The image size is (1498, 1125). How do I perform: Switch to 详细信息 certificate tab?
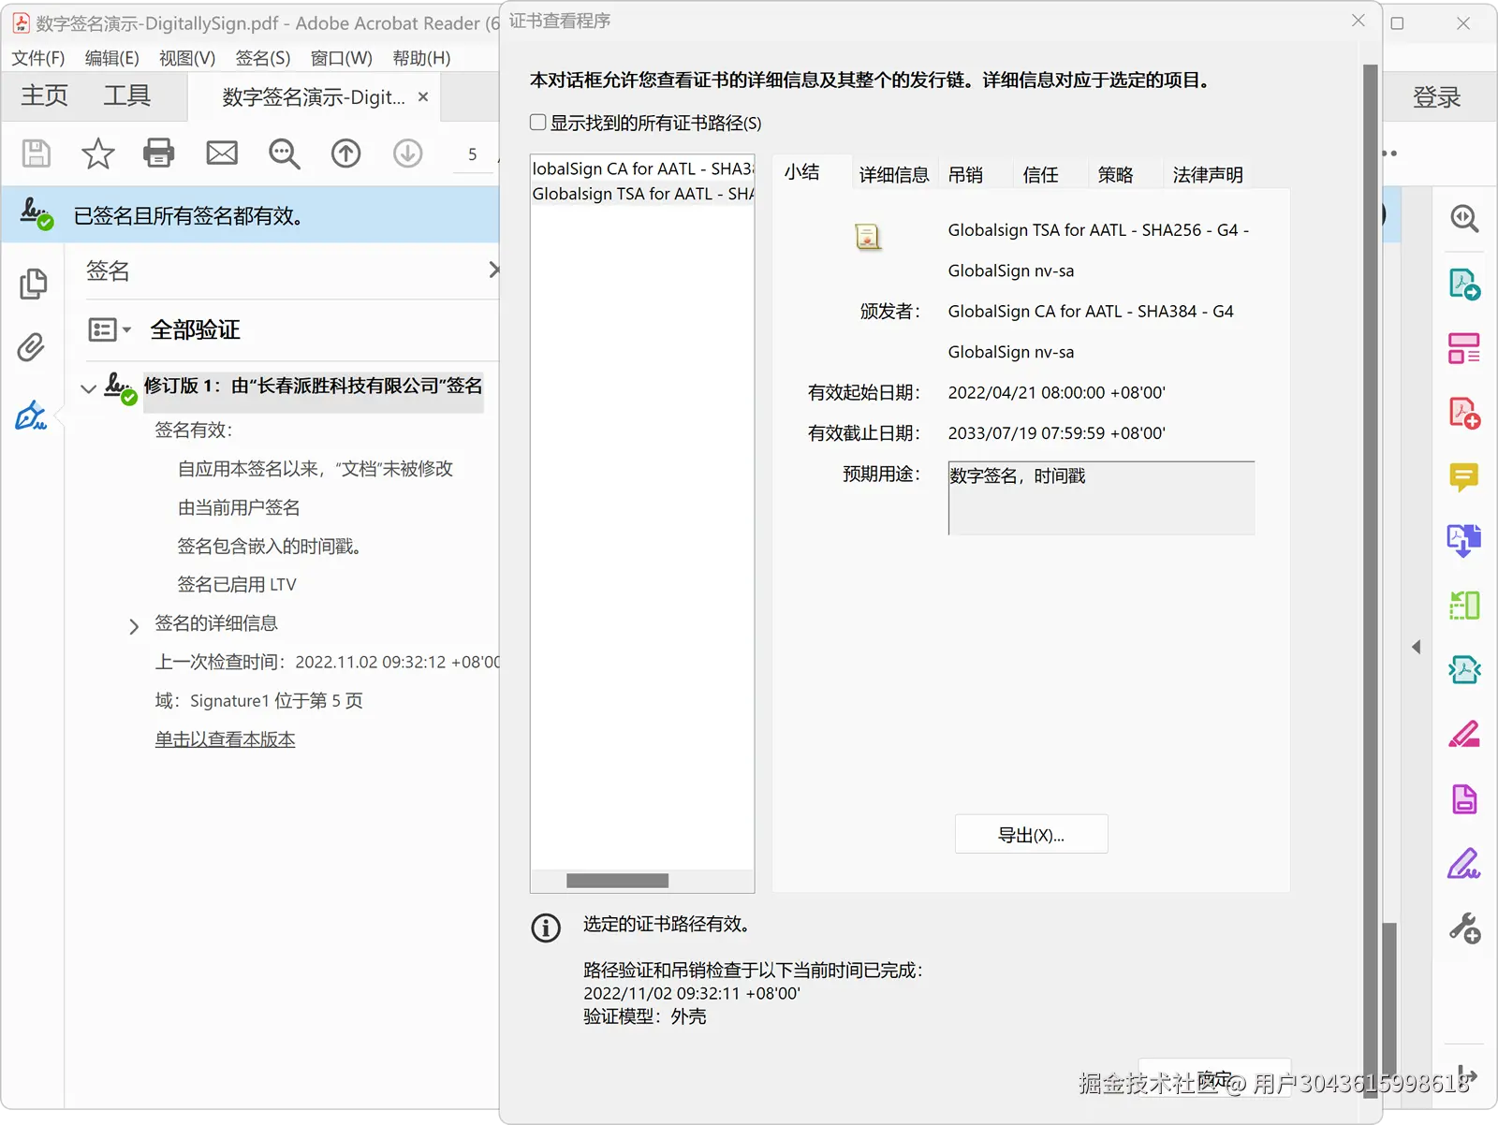pyautogui.click(x=894, y=175)
